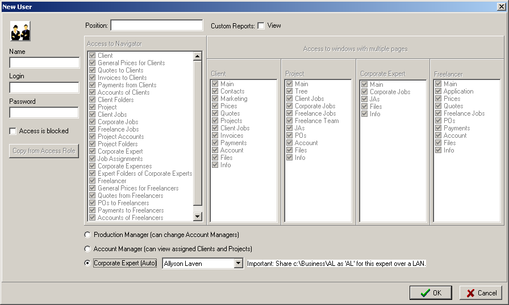The width and height of the screenshot is (509, 305).
Task: Select the Password input box
Action: click(x=44, y=112)
